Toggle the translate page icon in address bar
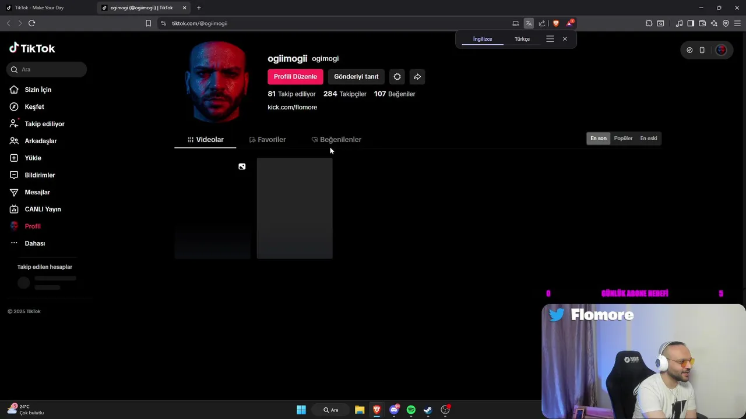Screen dimensions: 746x419 point(529,23)
